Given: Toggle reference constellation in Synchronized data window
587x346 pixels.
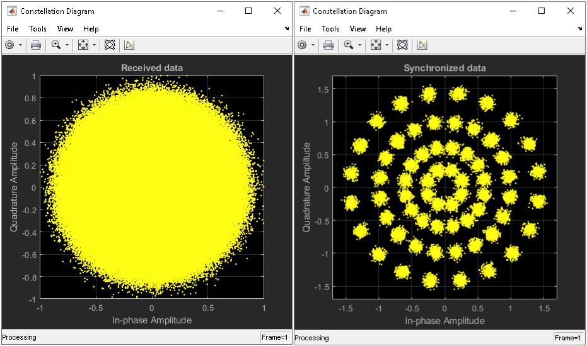Looking at the screenshot, I should coord(402,45).
